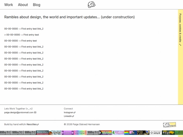Open the Instagram link in Connect
The height and width of the screenshot is (137, 183).
pos(70,112)
